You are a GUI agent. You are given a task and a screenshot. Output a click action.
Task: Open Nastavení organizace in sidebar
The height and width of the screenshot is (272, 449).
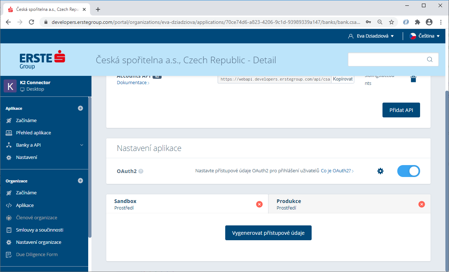[x=38, y=242]
